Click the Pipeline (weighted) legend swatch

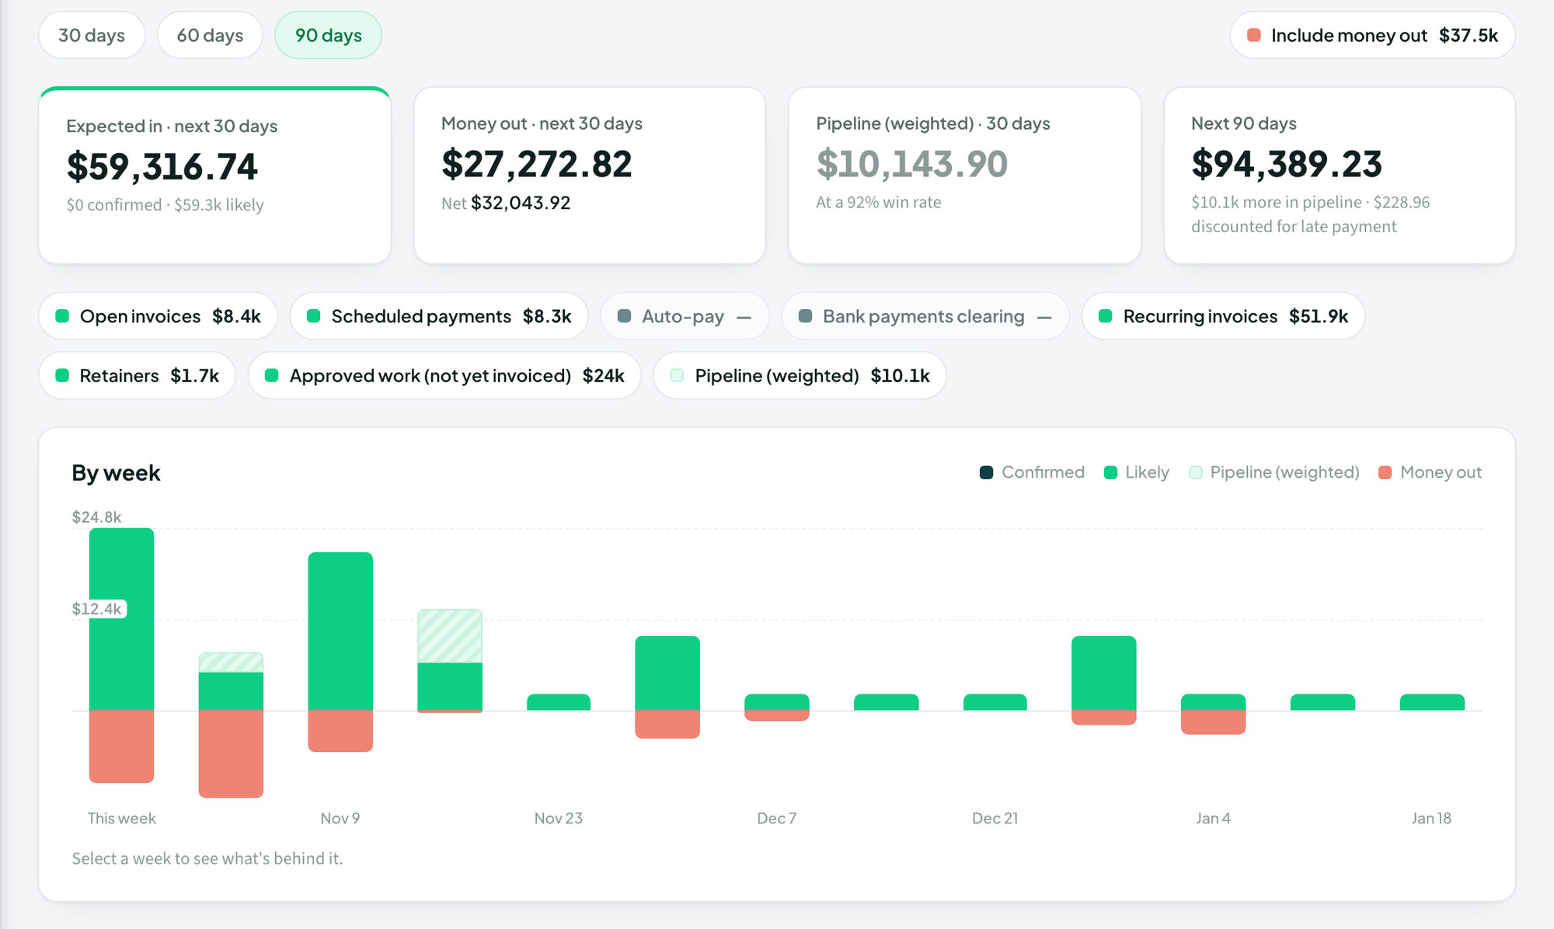click(x=1196, y=472)
